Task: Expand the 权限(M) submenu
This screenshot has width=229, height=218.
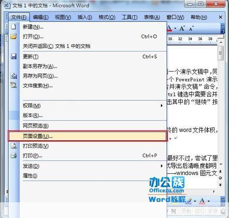Action: (88, 106)
